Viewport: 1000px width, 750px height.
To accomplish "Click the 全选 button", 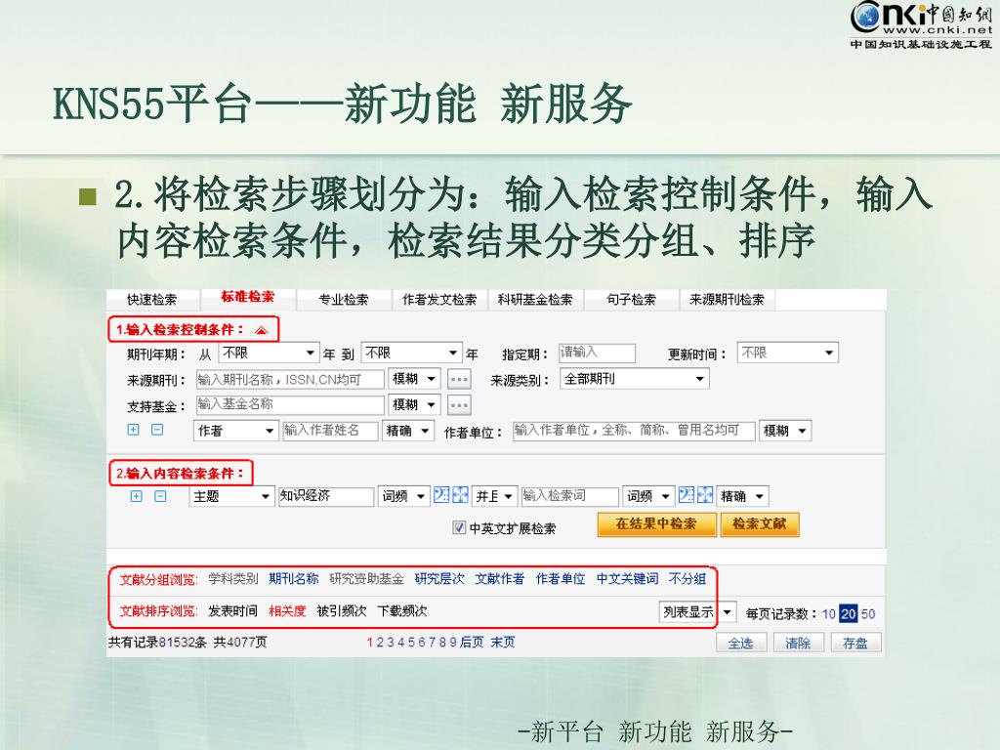I will tap(741, 643).
